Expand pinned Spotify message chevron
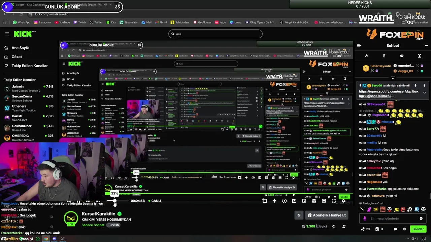This screenshot has width=431, height=242. tap(424, 93)
